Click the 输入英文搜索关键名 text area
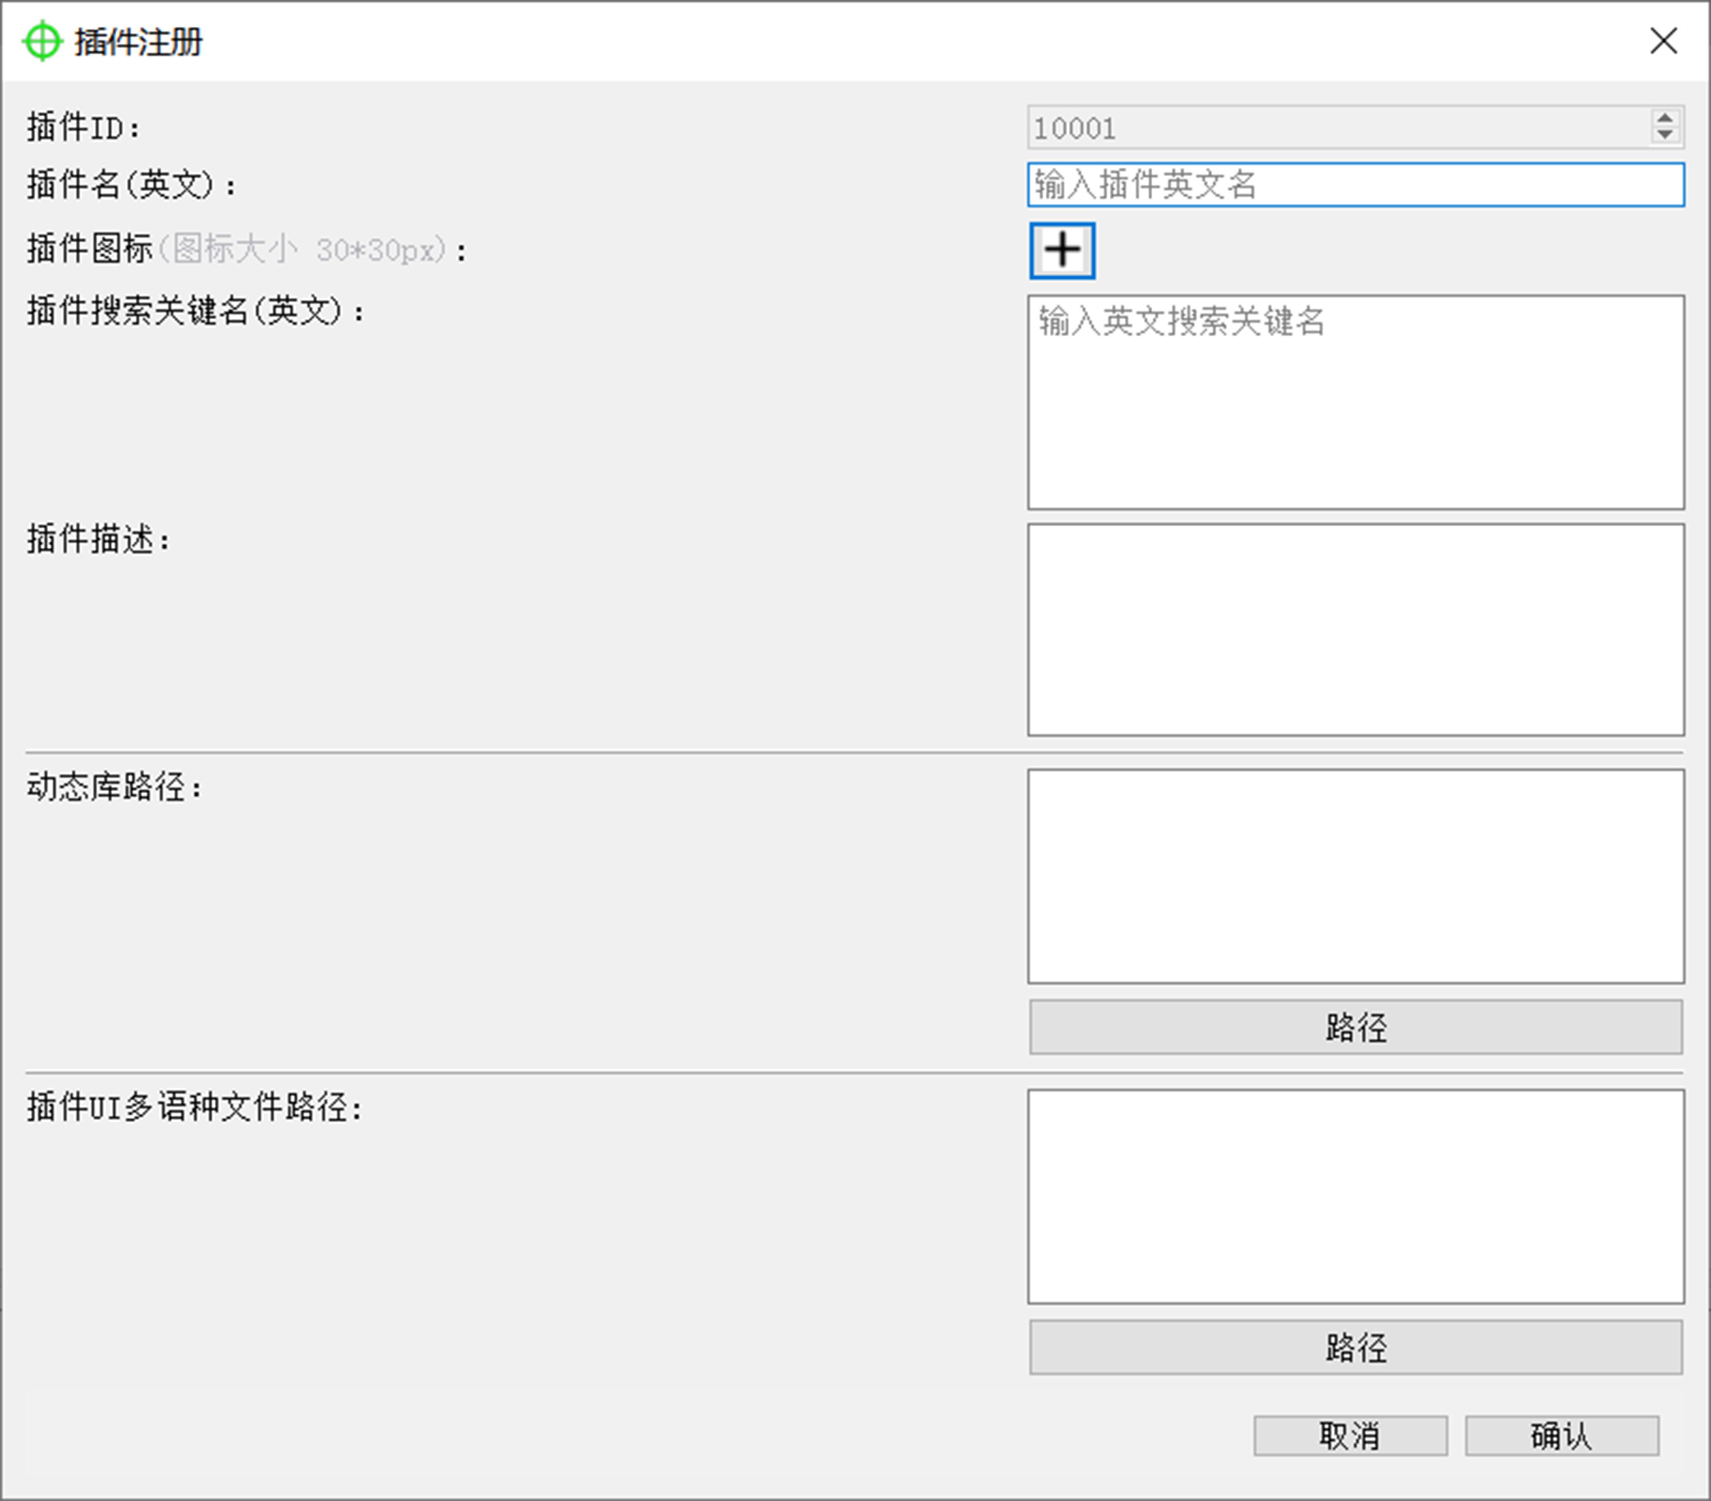The width and height of the screenshot is (1711, 1501). click(x=1356, y=402)
